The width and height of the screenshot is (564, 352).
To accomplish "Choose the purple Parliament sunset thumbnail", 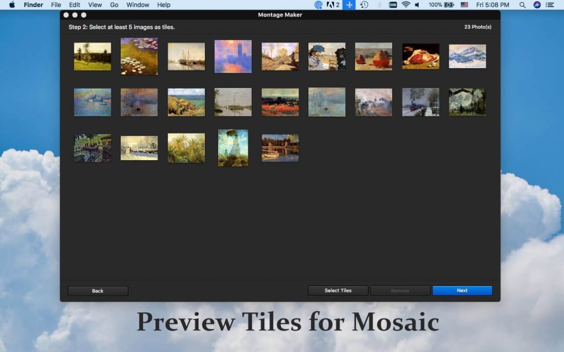I will point(233,56).
